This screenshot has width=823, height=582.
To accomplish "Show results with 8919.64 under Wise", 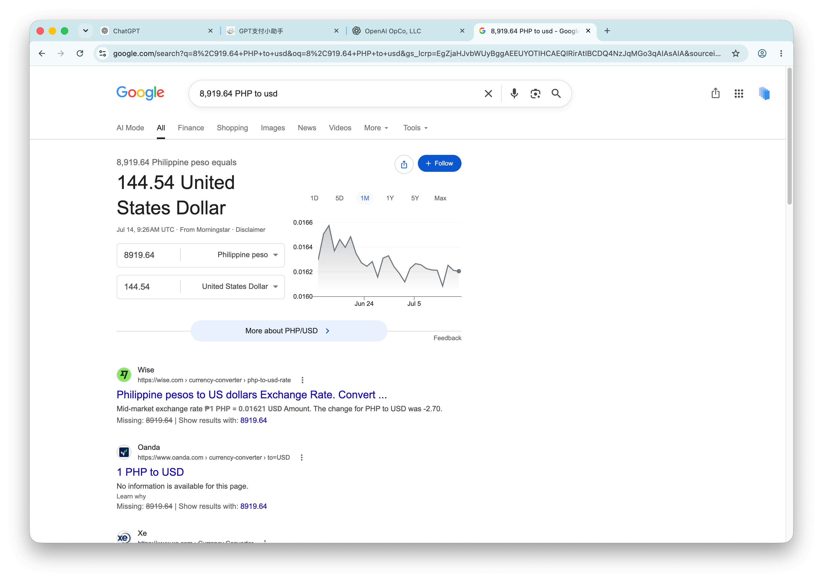I will (x=254, y=420).
